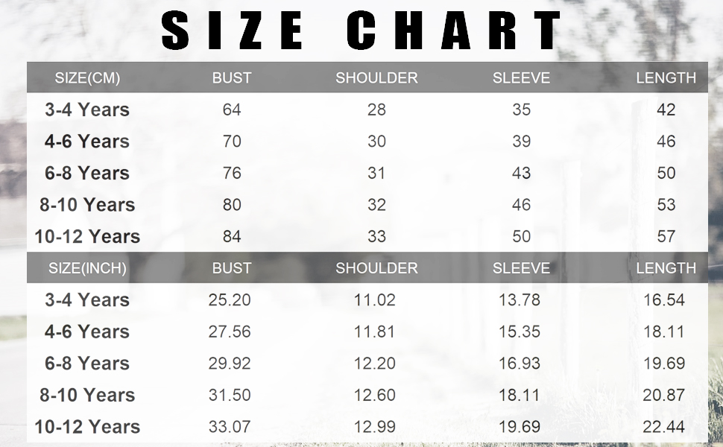Click BUST header in the centimeter table
Screen dimensions: 723x447
point(232,77)
